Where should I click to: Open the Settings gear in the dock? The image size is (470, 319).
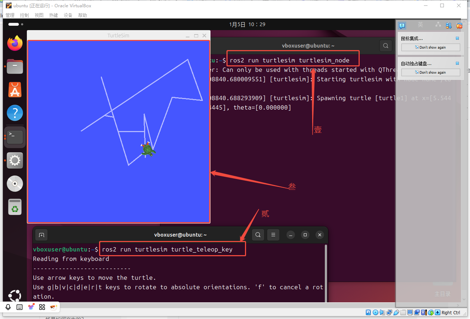pyautogui.click(x=15, y=160)
